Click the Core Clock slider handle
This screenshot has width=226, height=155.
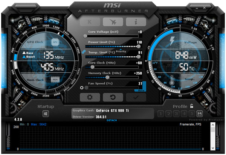93,67
